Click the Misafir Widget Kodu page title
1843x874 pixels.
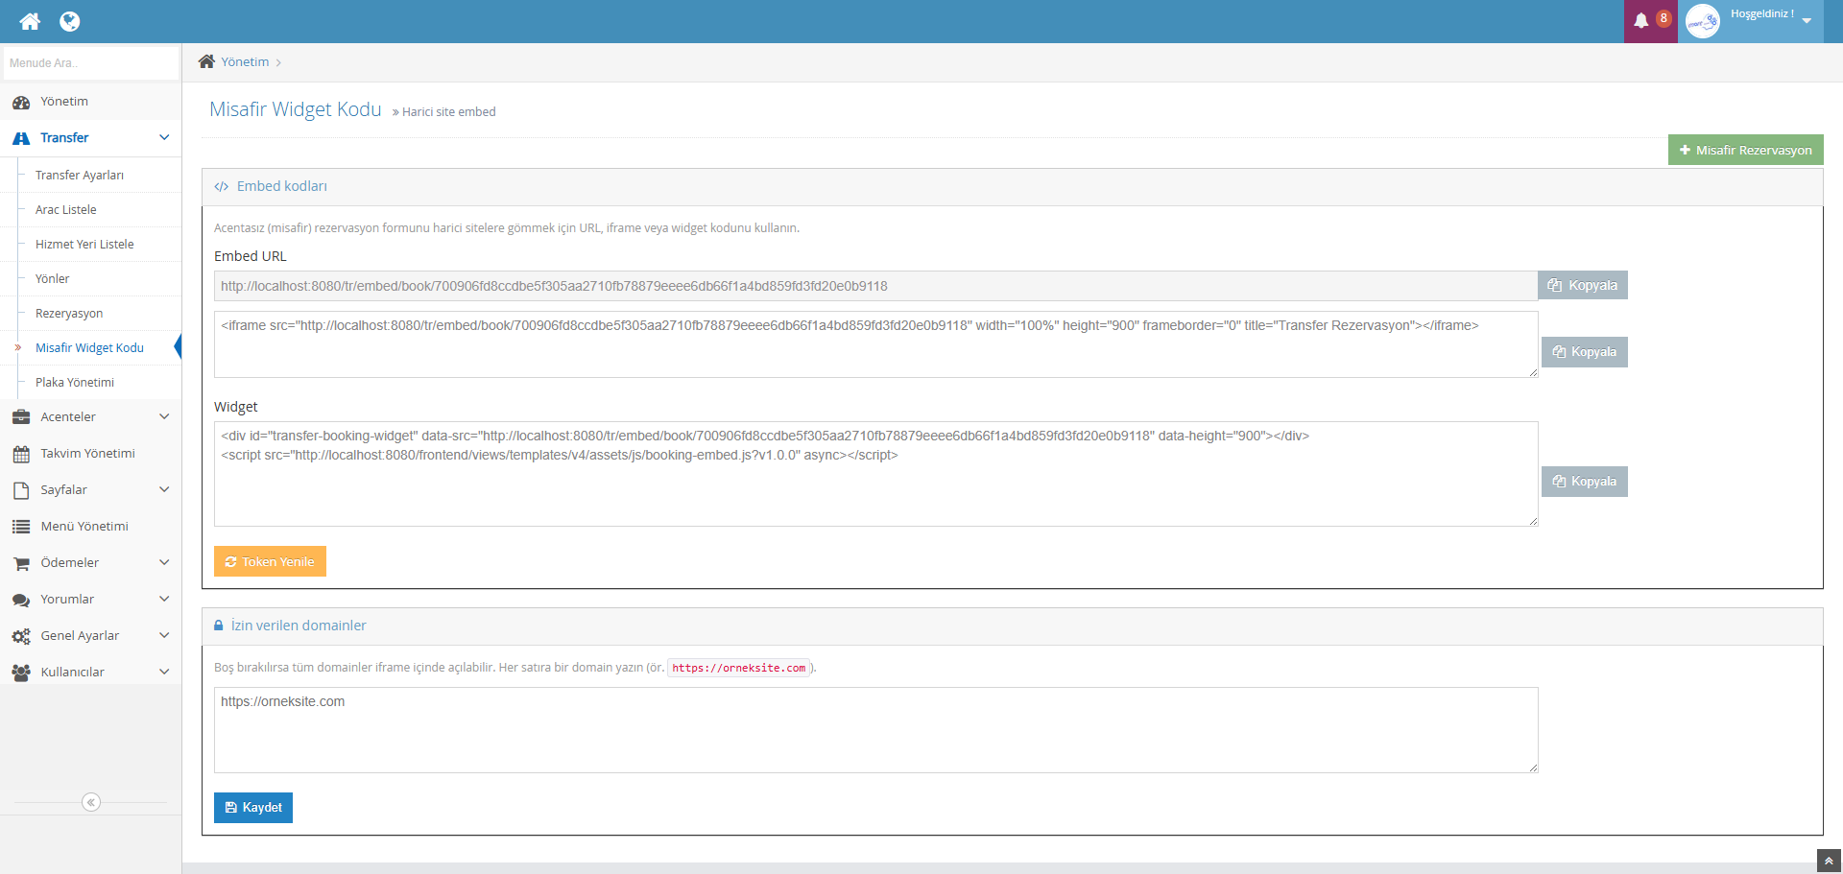click(x=296, y=109)
